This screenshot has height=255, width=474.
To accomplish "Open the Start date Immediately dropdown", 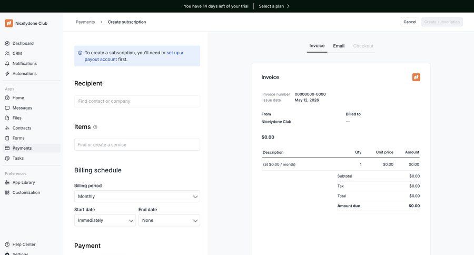I will pos(105,220).
